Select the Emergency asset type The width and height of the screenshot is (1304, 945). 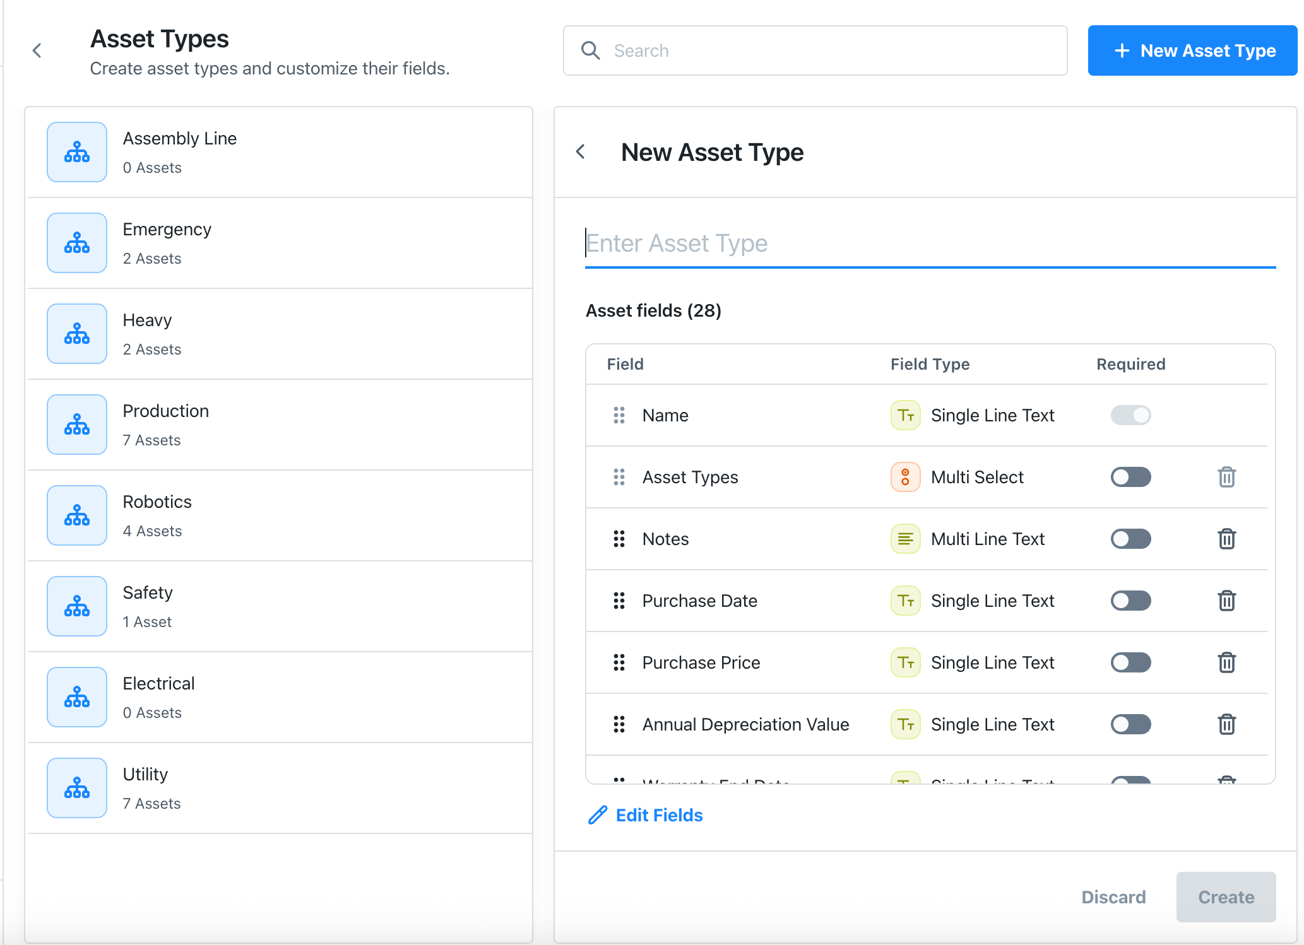coord(279,243)
